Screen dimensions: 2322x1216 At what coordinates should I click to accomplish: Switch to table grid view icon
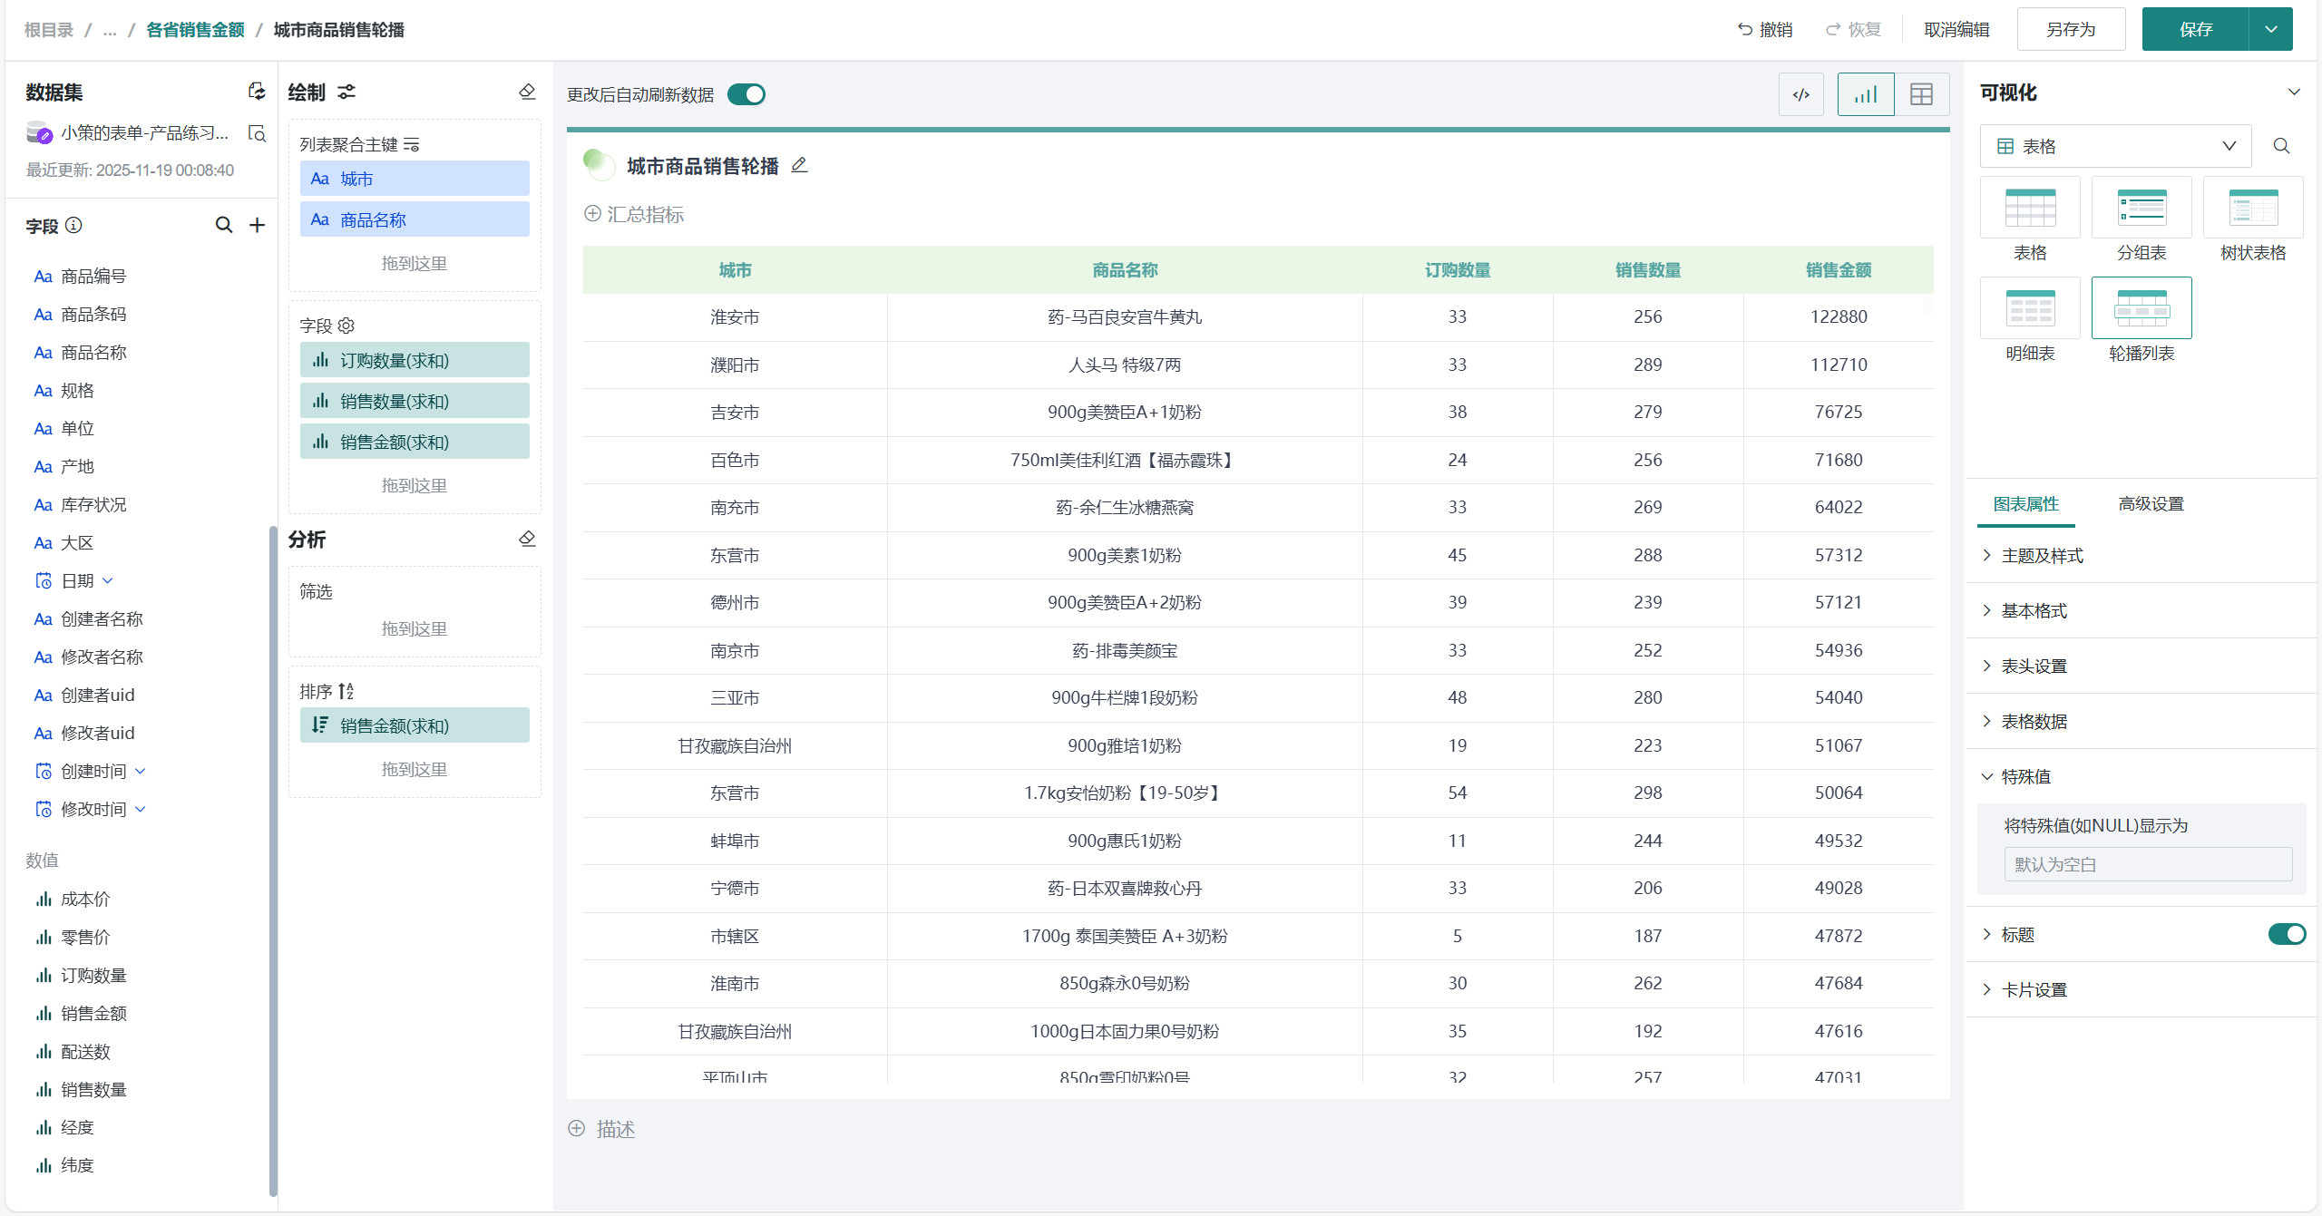(x=1921, y=94)
